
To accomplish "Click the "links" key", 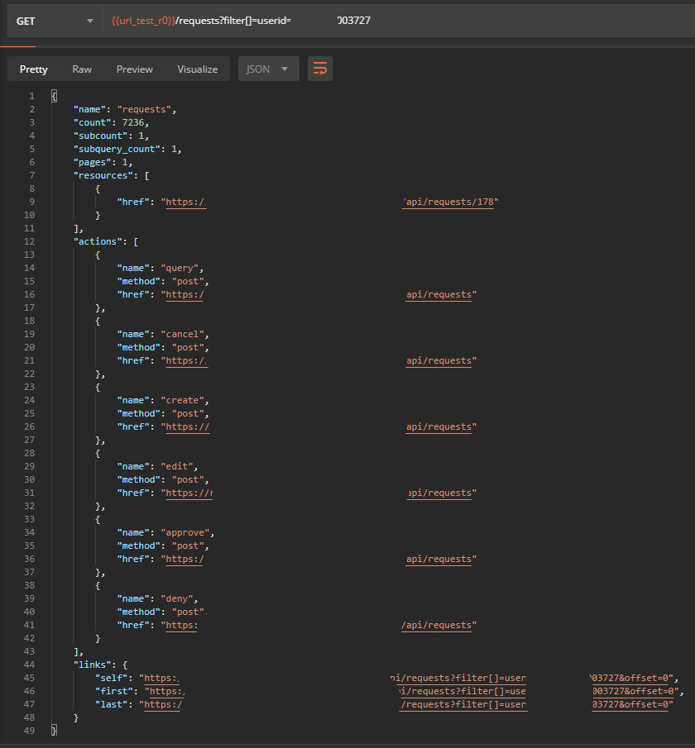I will pyautogui.click(x=92, y=665).
